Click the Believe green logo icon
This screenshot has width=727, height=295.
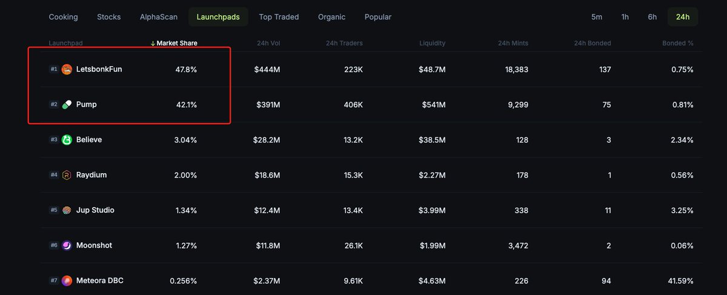[67, 139]
